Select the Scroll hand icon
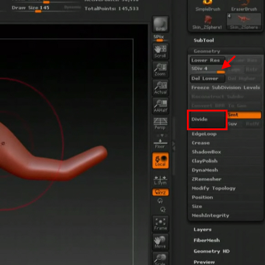This screenshot has width=265, height=265. click(x=160, y=51)
